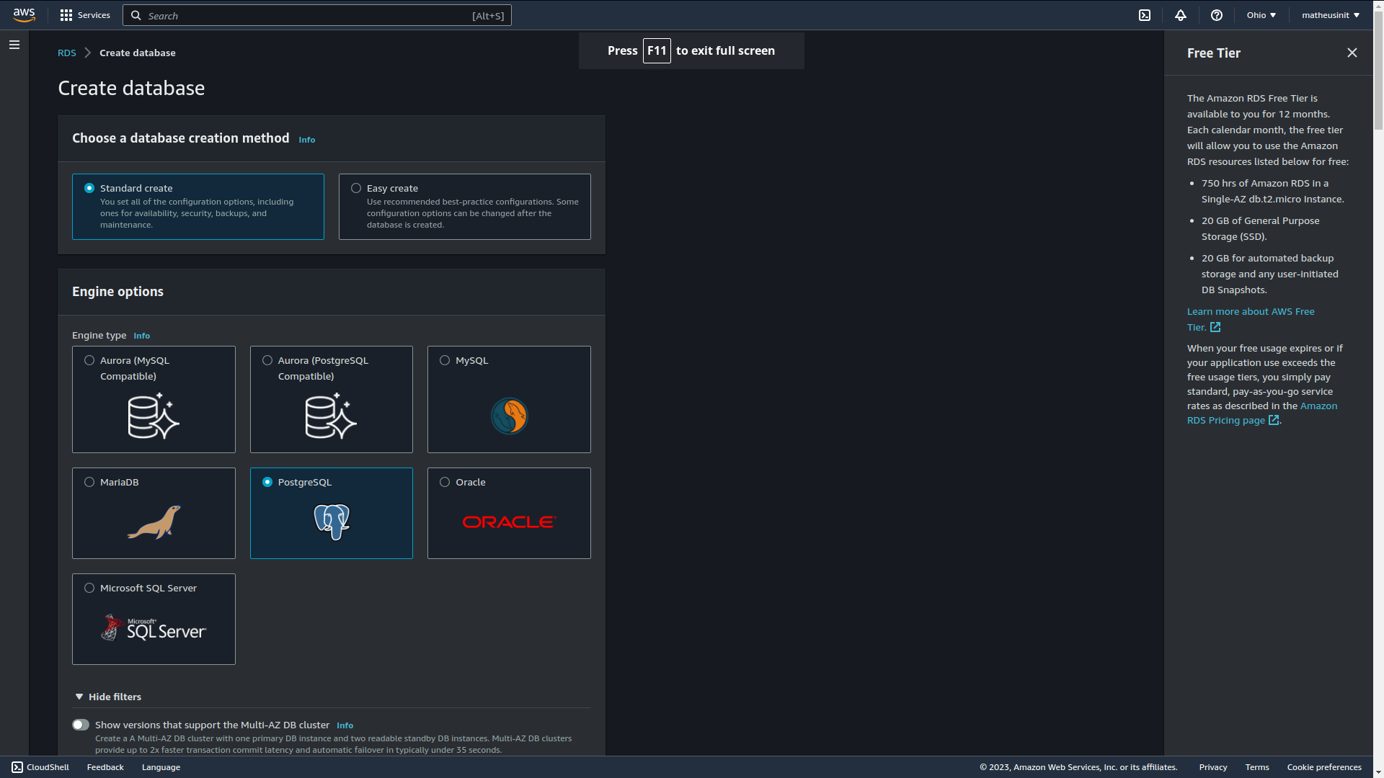The image size is (1384, 778).
Task: Click the Oracle logo in engine options
Action: (508, 522)
